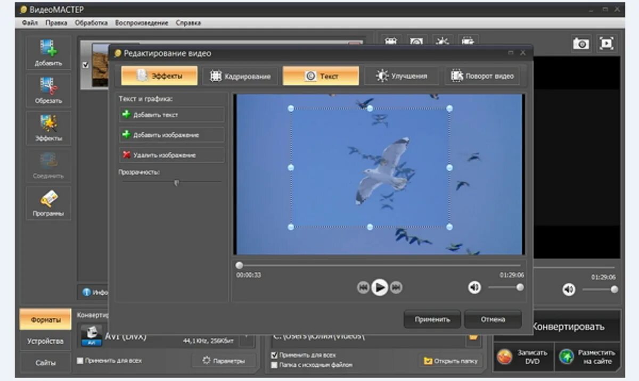This screenshot has width=639, height=381.
Task: Click the dialog video seek bar
Action: click(379, 265)
